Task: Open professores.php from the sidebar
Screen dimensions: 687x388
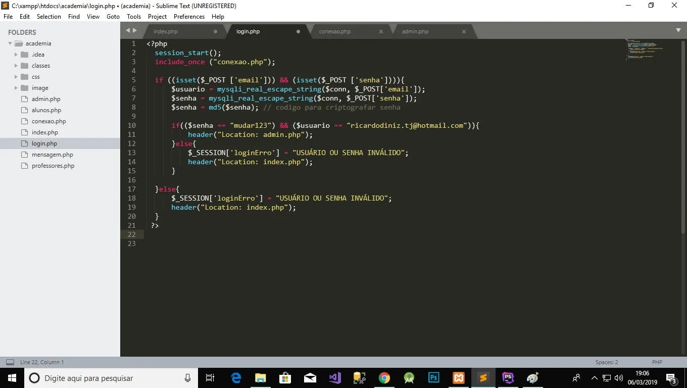Action: pos(53,166)
